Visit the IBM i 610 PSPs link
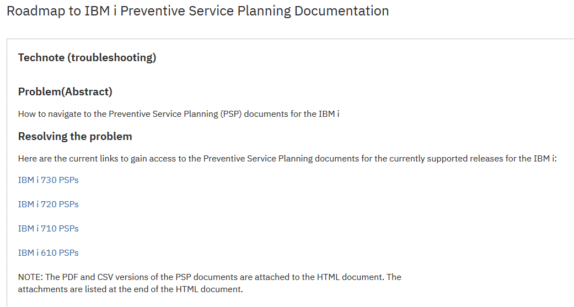574x307 pixels. coord(49,252)
